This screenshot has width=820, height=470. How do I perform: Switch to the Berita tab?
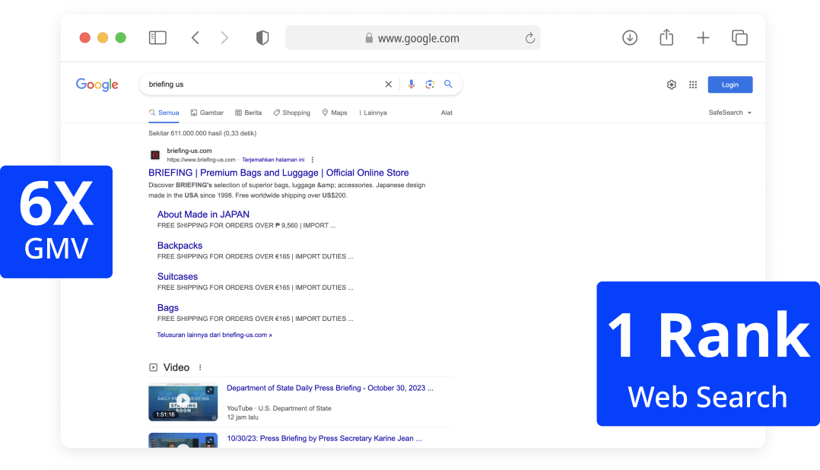[249, 113]
